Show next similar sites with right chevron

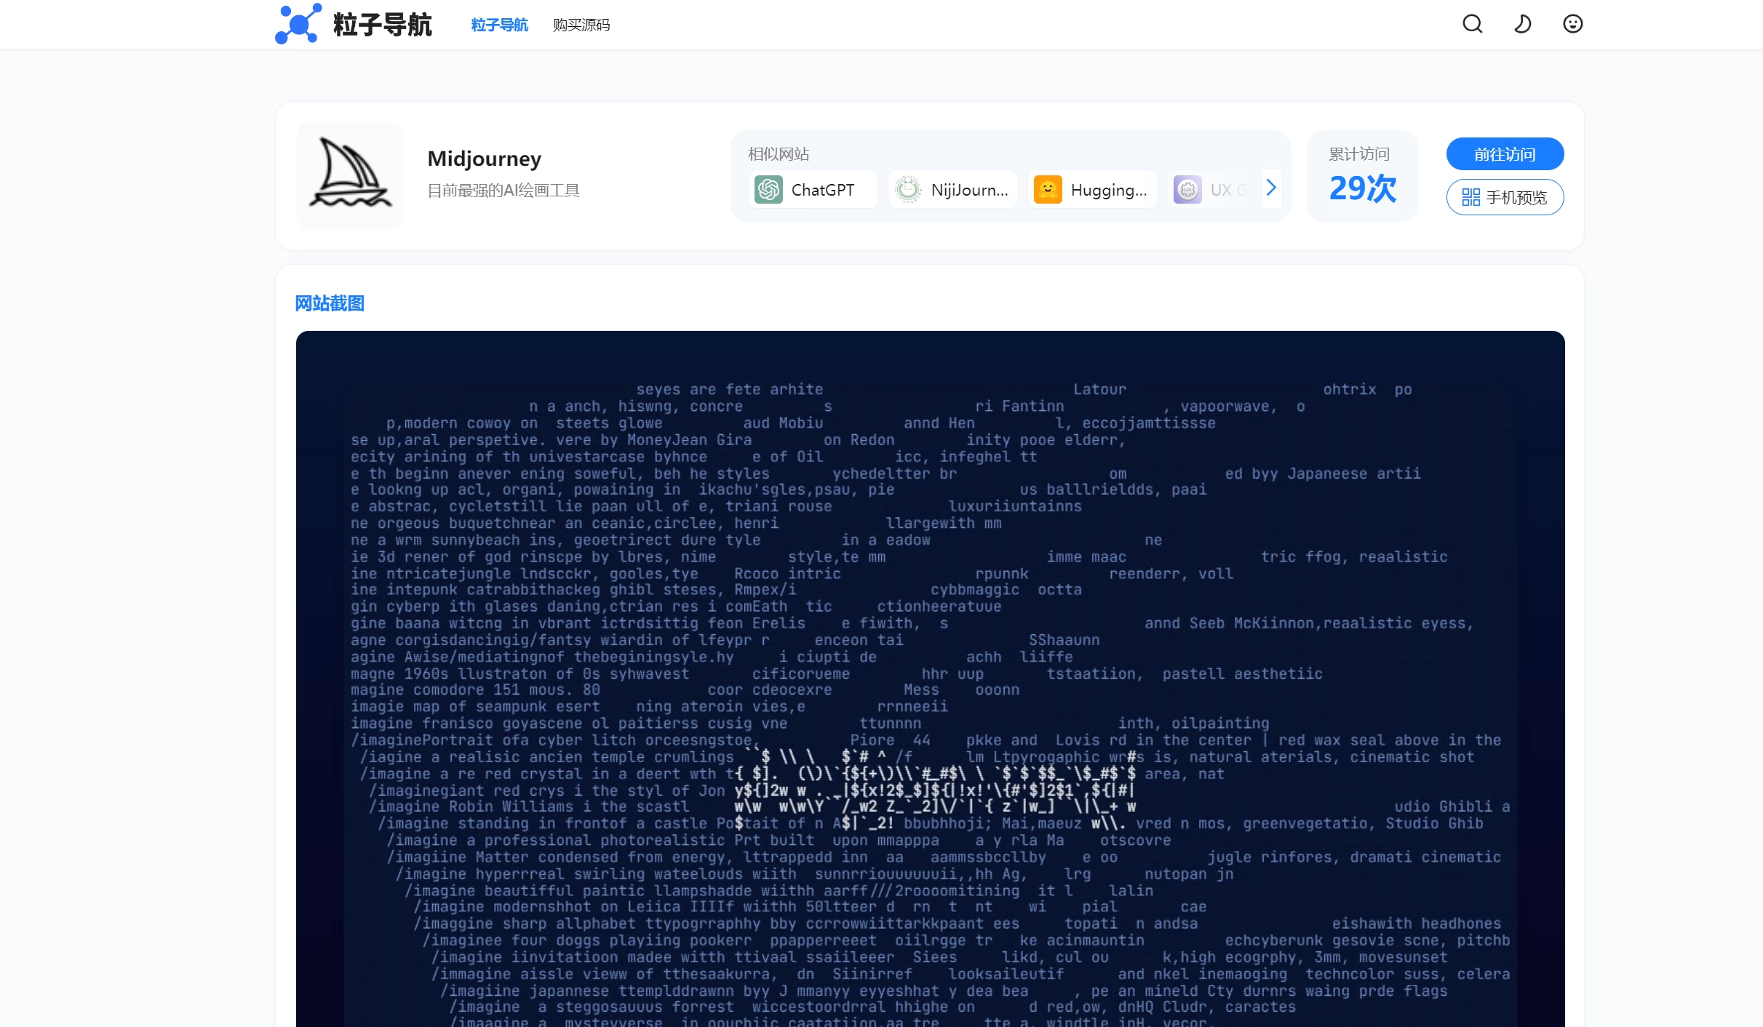click(1271, 188)
